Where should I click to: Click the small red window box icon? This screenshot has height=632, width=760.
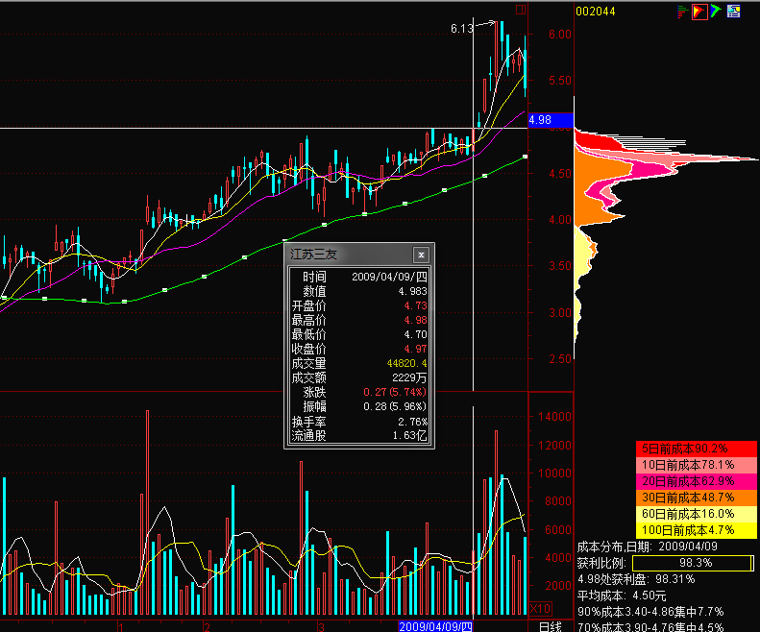click(521, 11)
